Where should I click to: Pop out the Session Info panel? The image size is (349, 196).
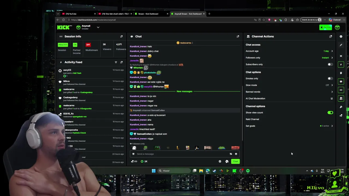pos(121,36)
